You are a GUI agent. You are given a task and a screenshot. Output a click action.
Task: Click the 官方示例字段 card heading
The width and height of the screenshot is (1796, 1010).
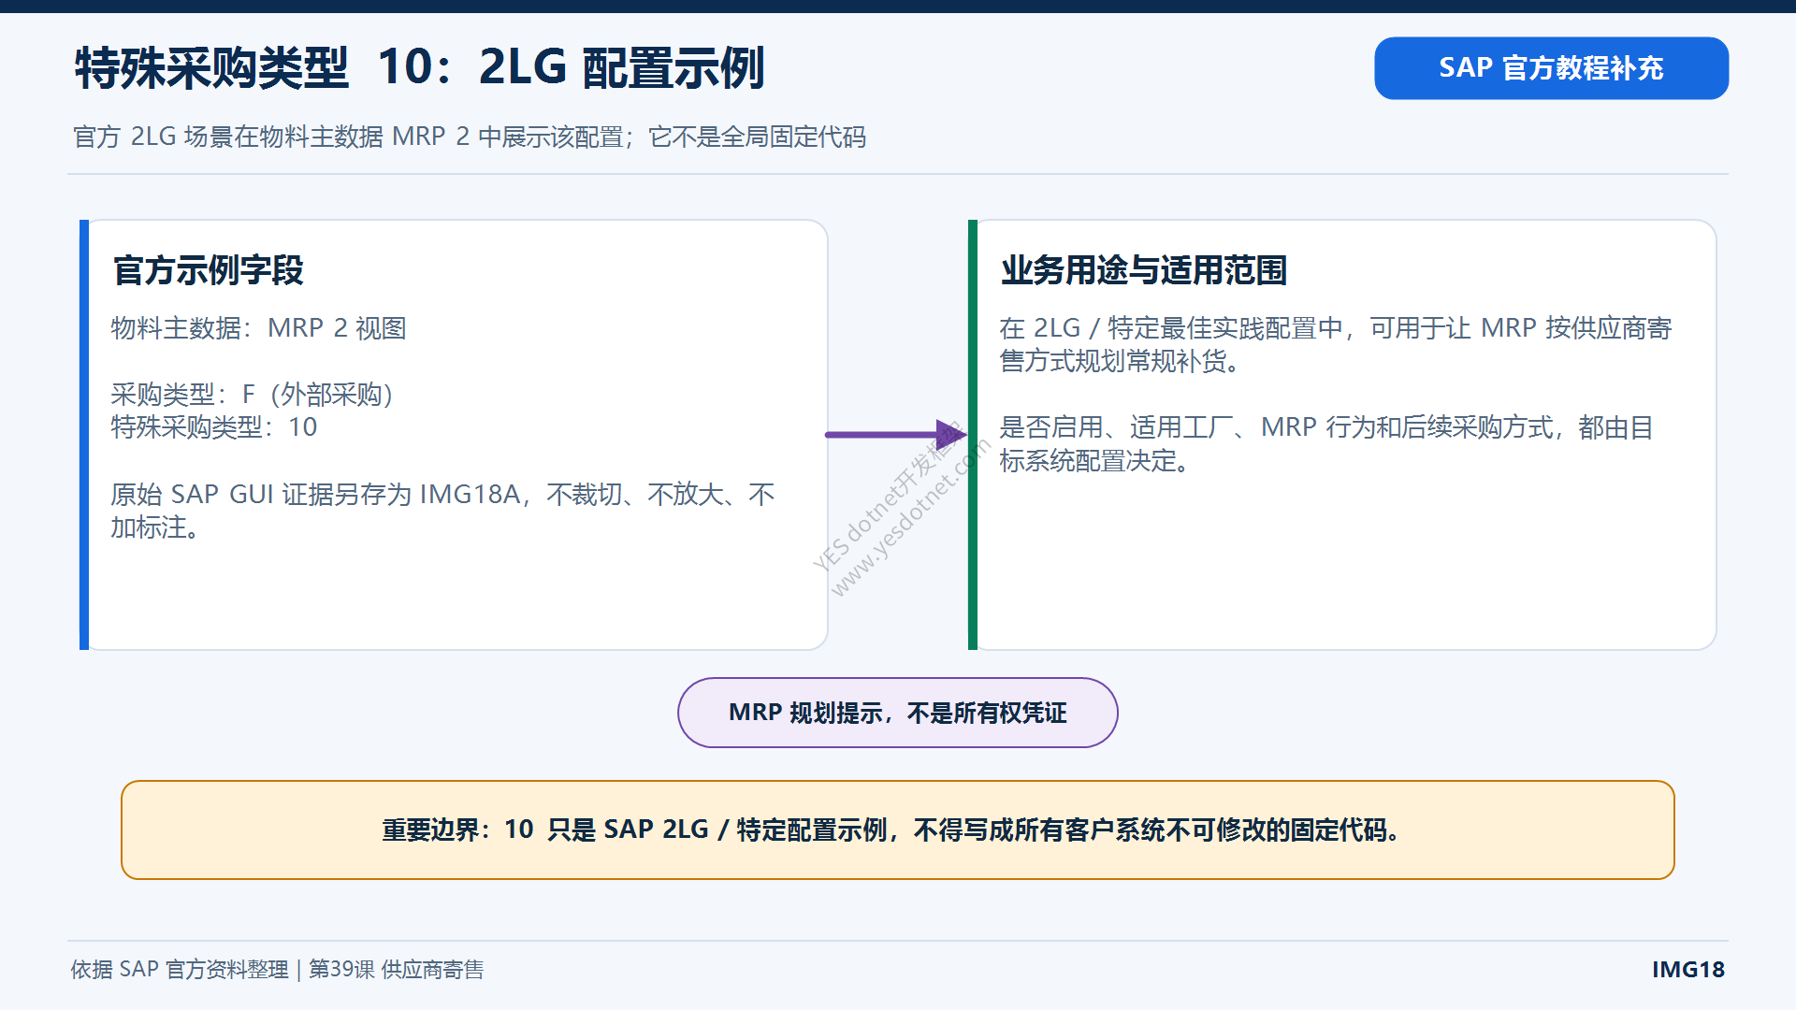tap(209, 270)
